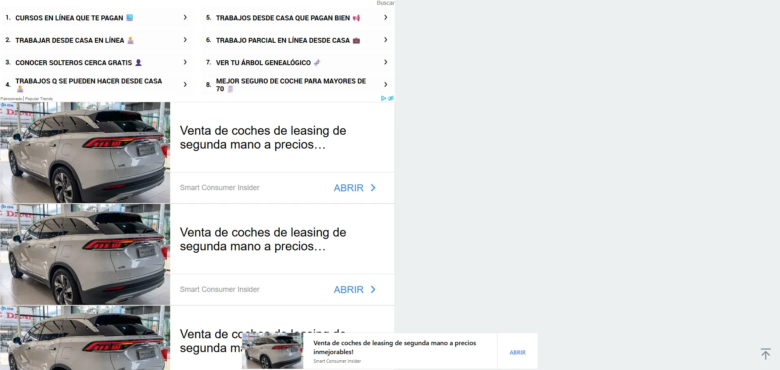The height and width of the screenshot is (370, 780).
Task: Click the scroll-to-top arrow icon
Action: pyautogui.click(x=765, y=354)
